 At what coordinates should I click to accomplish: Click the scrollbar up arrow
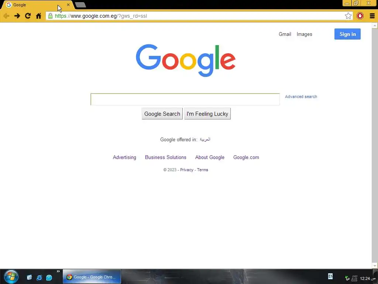pyautogui.click(x=375, y=26)
